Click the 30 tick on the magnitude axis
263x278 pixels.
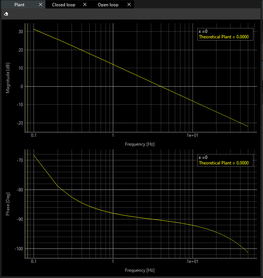tap(21, 32)
